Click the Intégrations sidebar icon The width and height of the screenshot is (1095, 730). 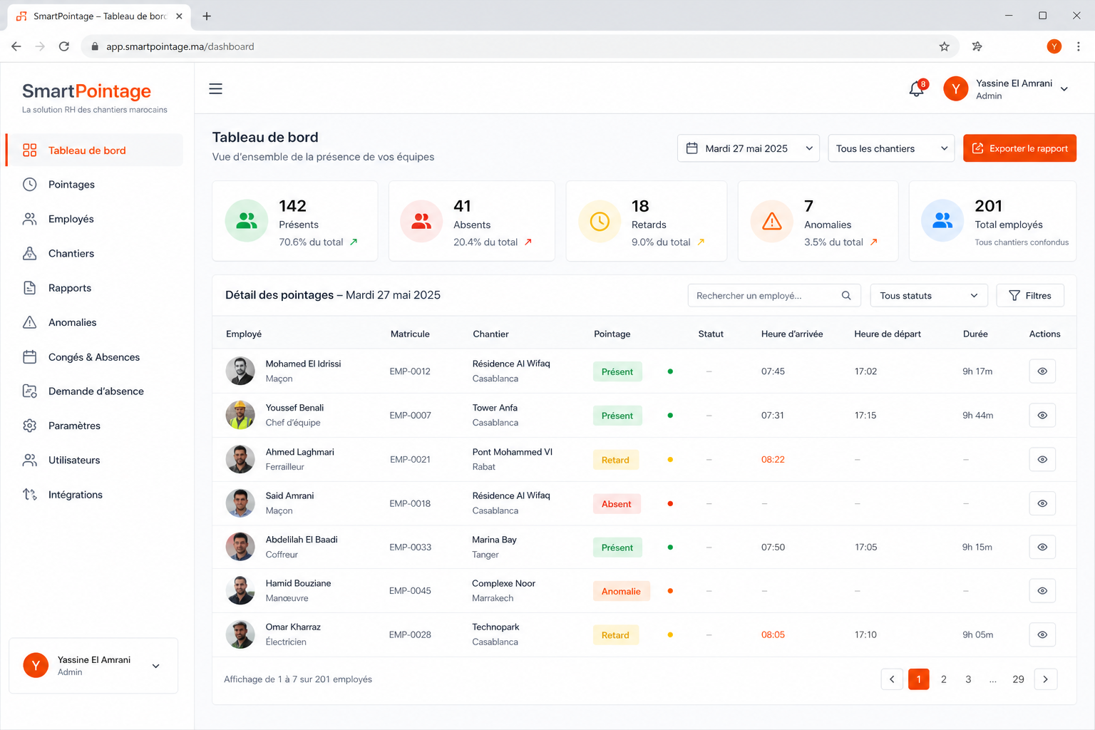[x=29, y=494]
